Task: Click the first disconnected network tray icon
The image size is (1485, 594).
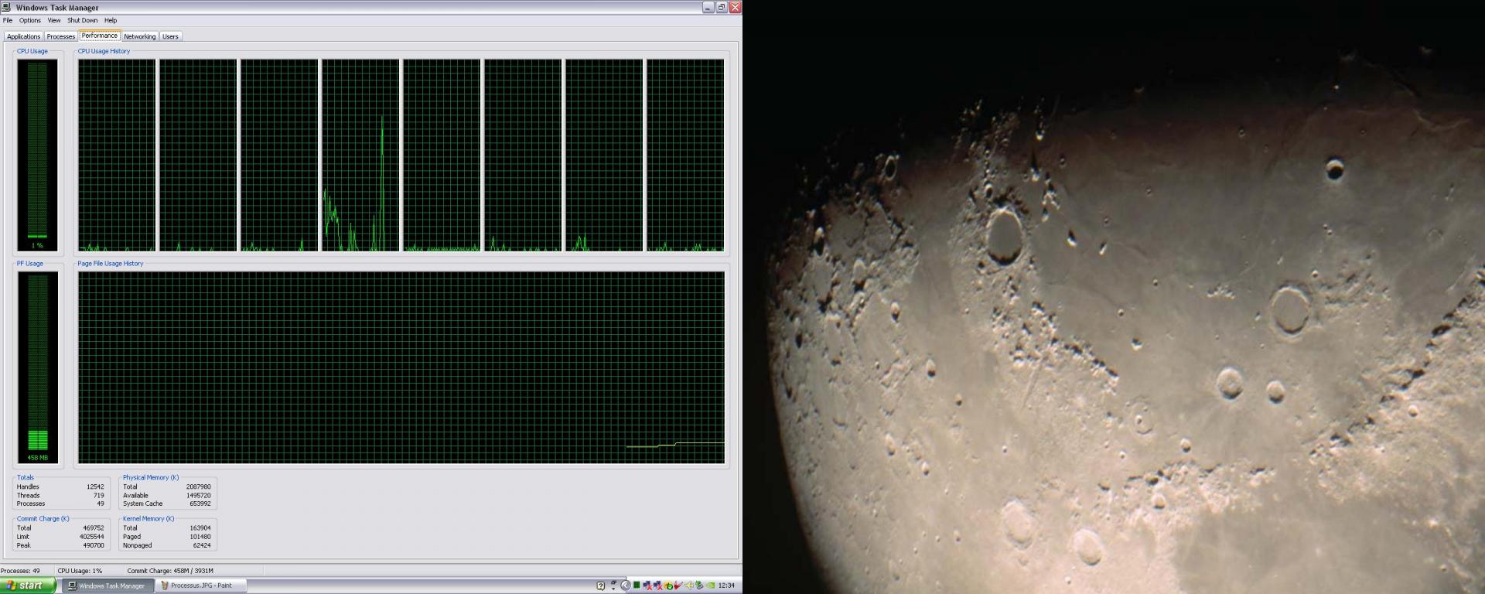Action: 647,585
